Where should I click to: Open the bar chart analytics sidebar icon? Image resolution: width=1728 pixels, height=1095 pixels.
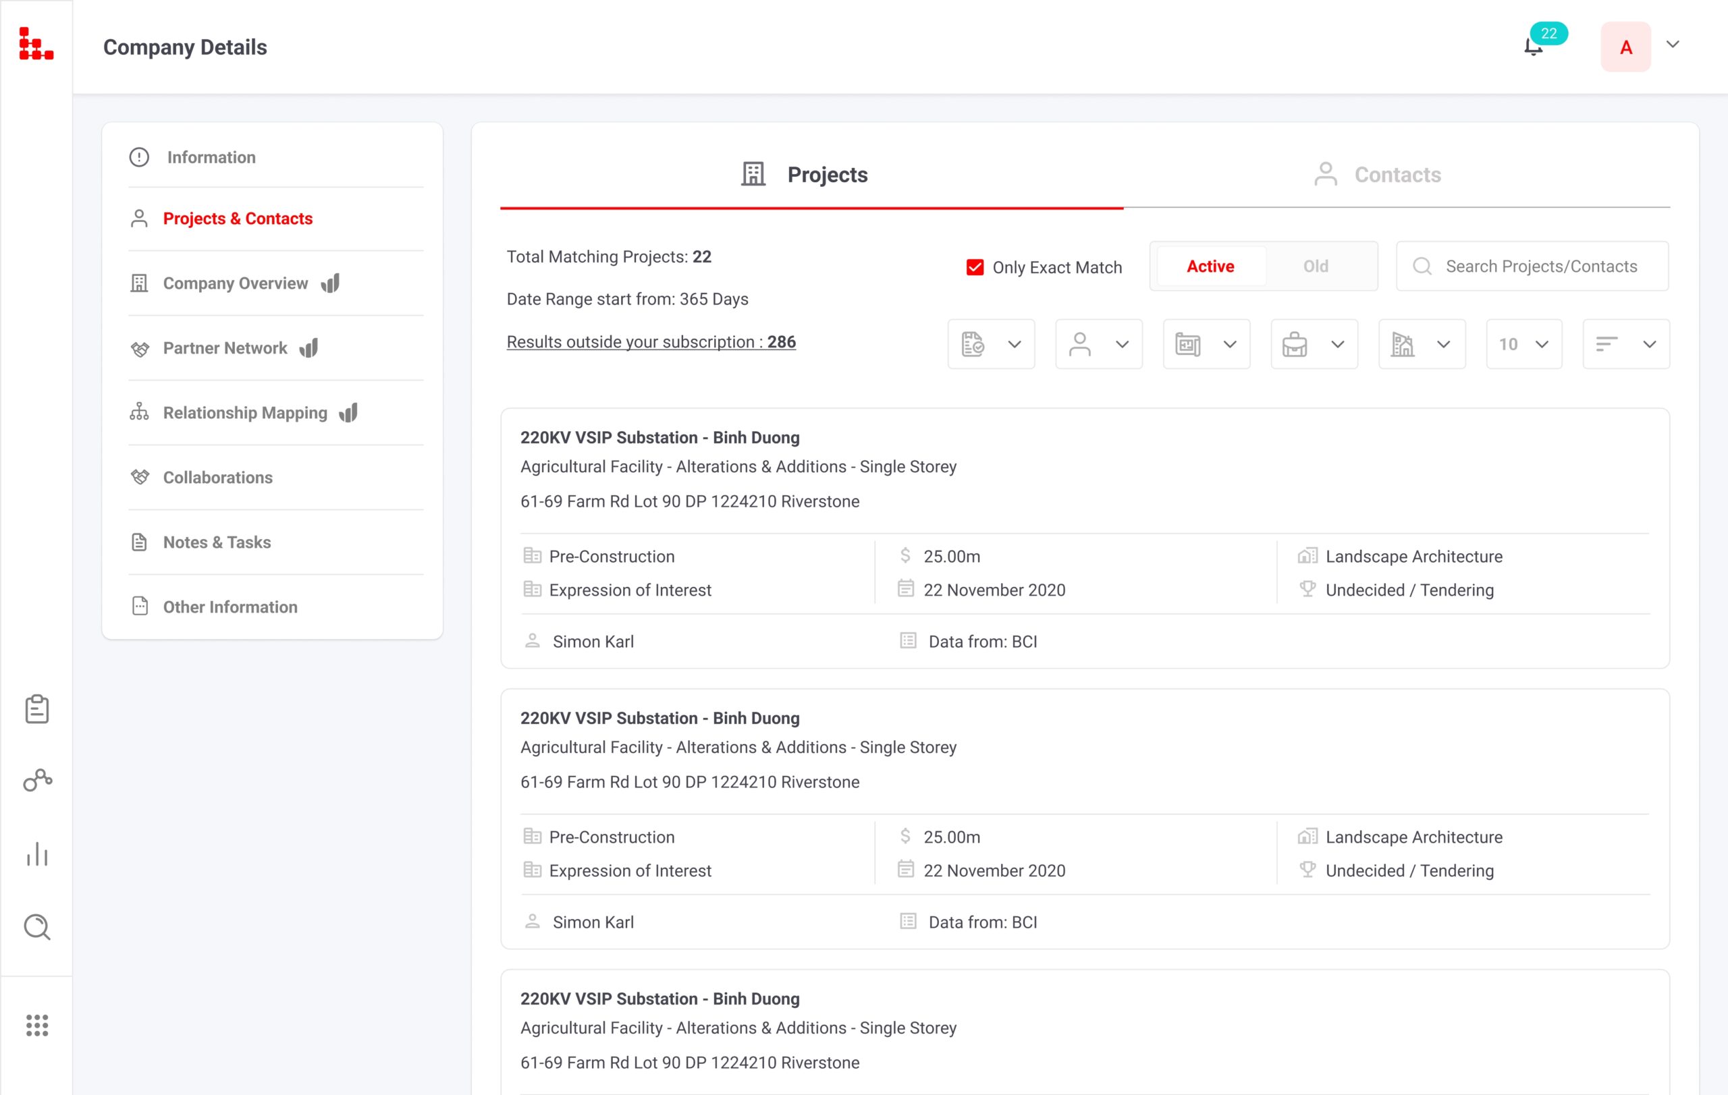(36, 854)
